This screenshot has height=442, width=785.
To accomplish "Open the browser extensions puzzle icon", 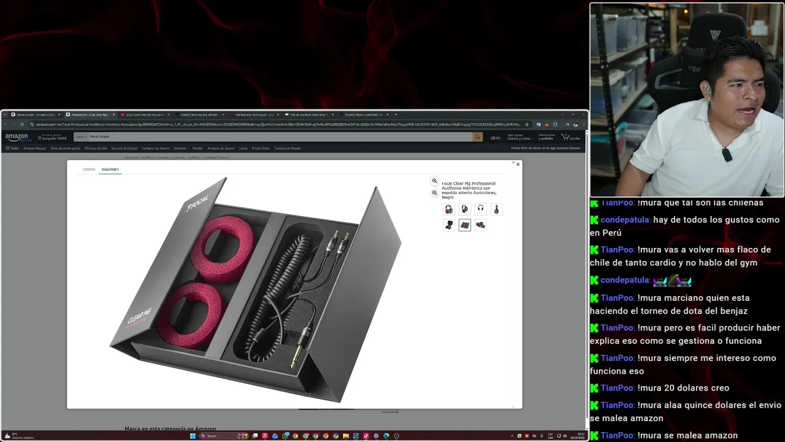I will click(555, 124).
